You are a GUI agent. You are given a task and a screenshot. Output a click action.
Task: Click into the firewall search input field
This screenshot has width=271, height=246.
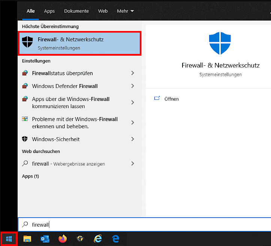click(x=144, y=224)
